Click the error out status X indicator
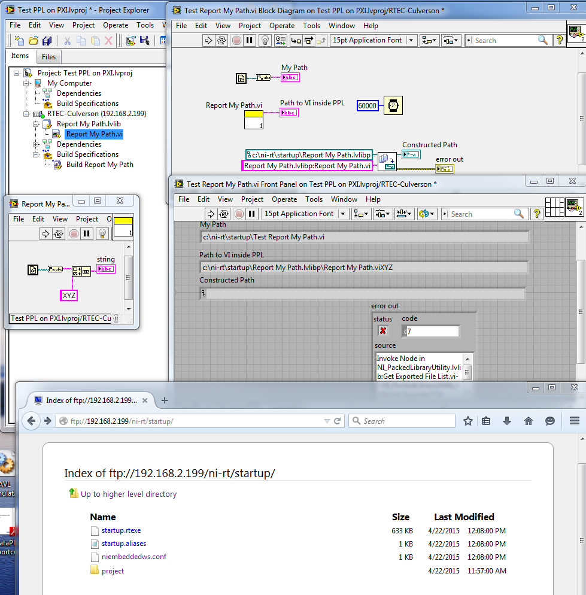This screenshot has width=586, height=595. click(383, 330)
